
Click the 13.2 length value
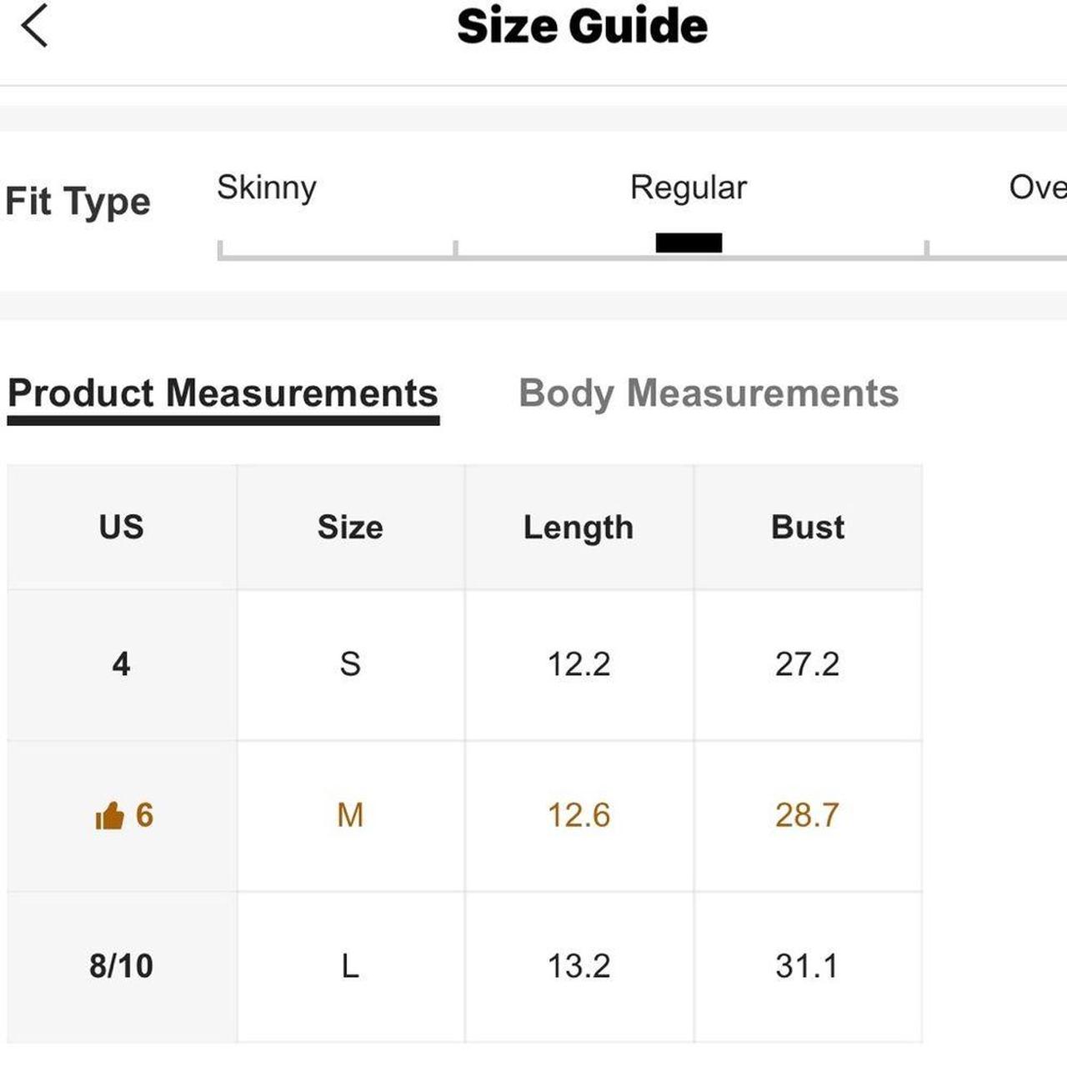click(579, 966)
